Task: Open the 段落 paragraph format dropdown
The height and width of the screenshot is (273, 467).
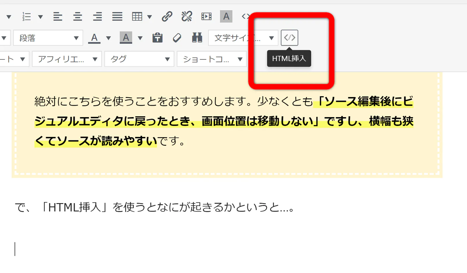Action: pyautogui.click(x=48, y=38)
